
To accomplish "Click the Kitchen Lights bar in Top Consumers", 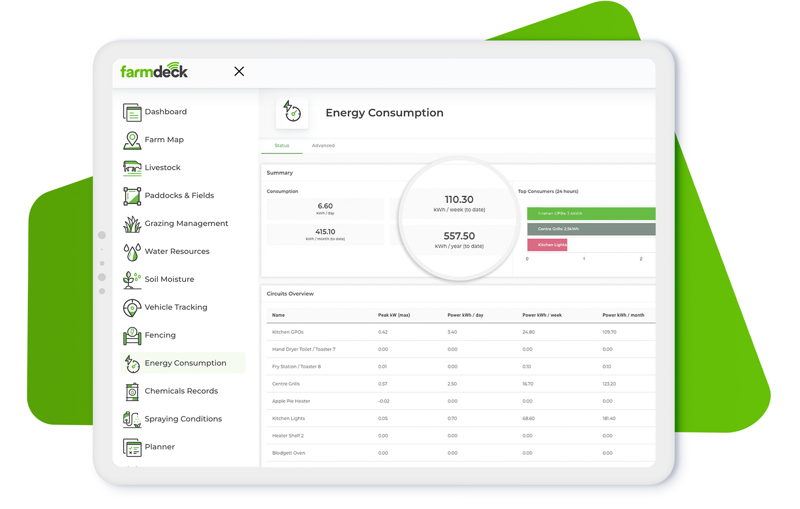I will [x=547, y=244].
